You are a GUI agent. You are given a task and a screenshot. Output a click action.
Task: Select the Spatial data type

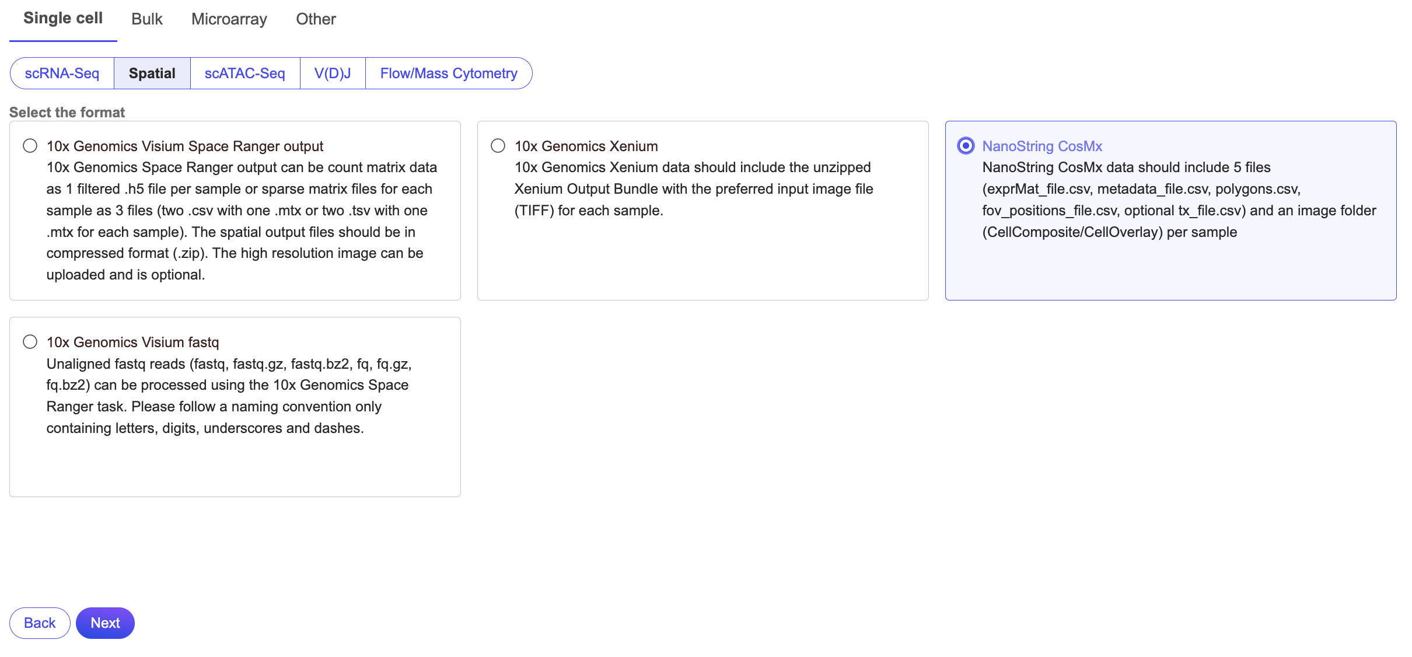click(x=152, y=74)
